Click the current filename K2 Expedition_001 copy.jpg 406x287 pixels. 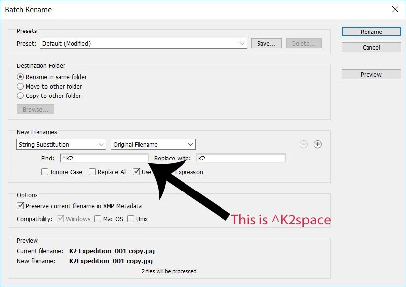pos(112,251)
